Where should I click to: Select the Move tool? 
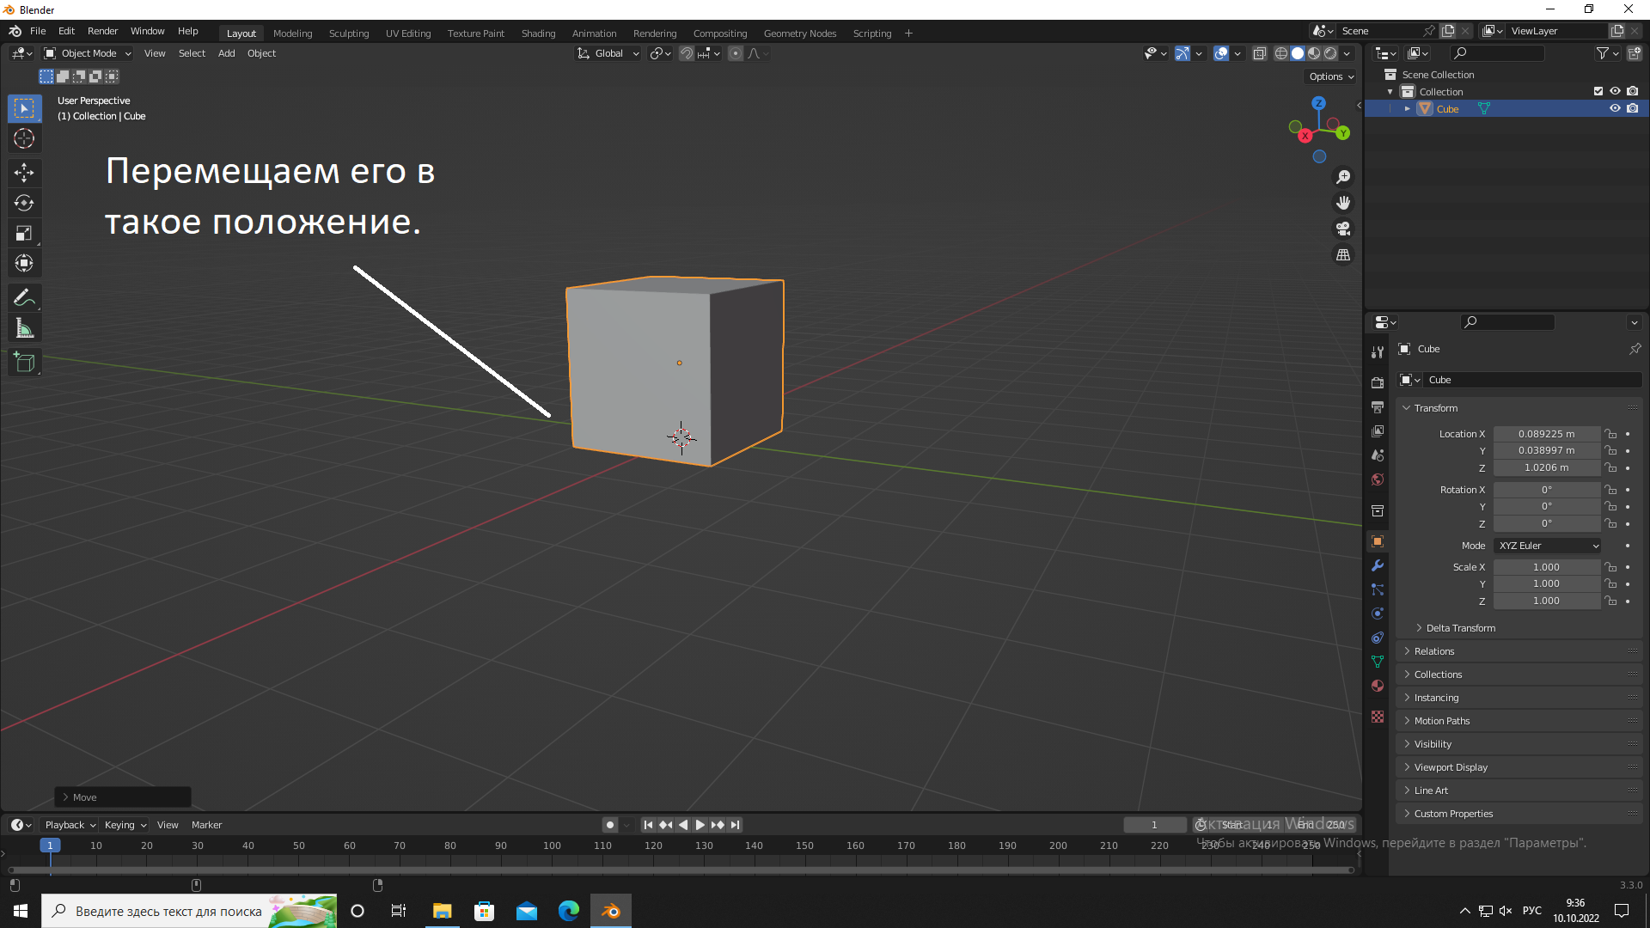24,173
